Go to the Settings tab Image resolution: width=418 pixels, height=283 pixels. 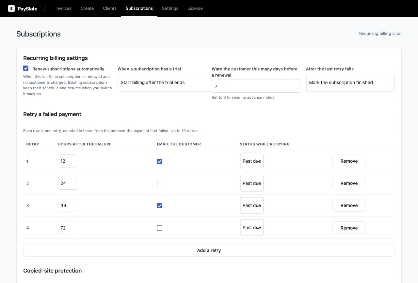click(x=170, y=8)
